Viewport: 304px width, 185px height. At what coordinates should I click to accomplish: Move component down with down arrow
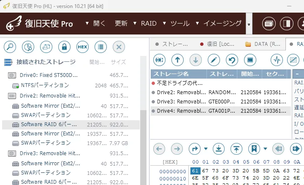pyautogui.click(x=195, y=60)
